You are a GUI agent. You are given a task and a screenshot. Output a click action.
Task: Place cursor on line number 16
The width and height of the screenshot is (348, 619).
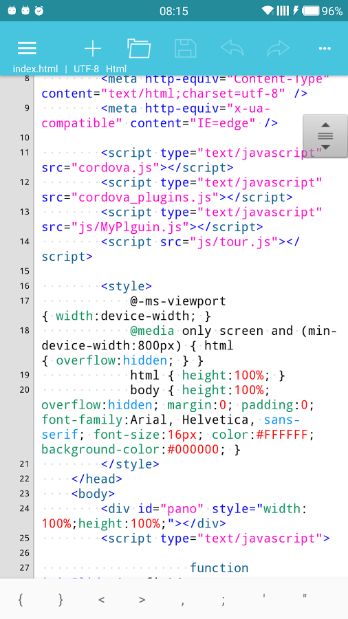pos(25,286)
